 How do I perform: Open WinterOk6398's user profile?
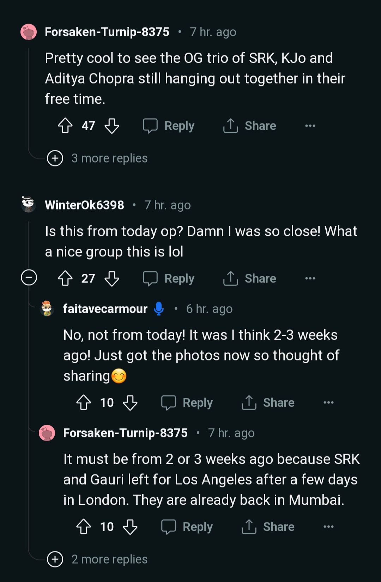[x=85, y=205]
